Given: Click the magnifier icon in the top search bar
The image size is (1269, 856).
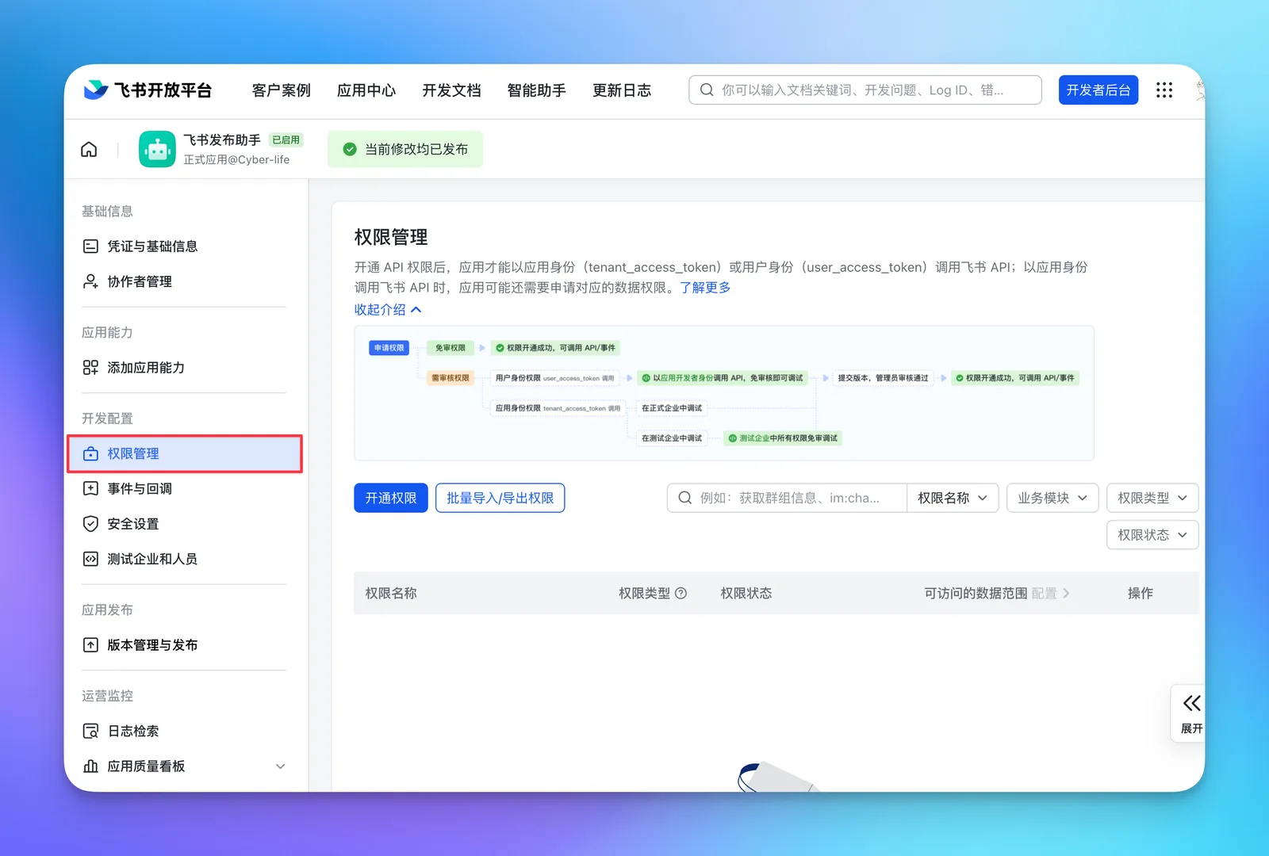Looking at the screenshot, I should click(707, 90).
